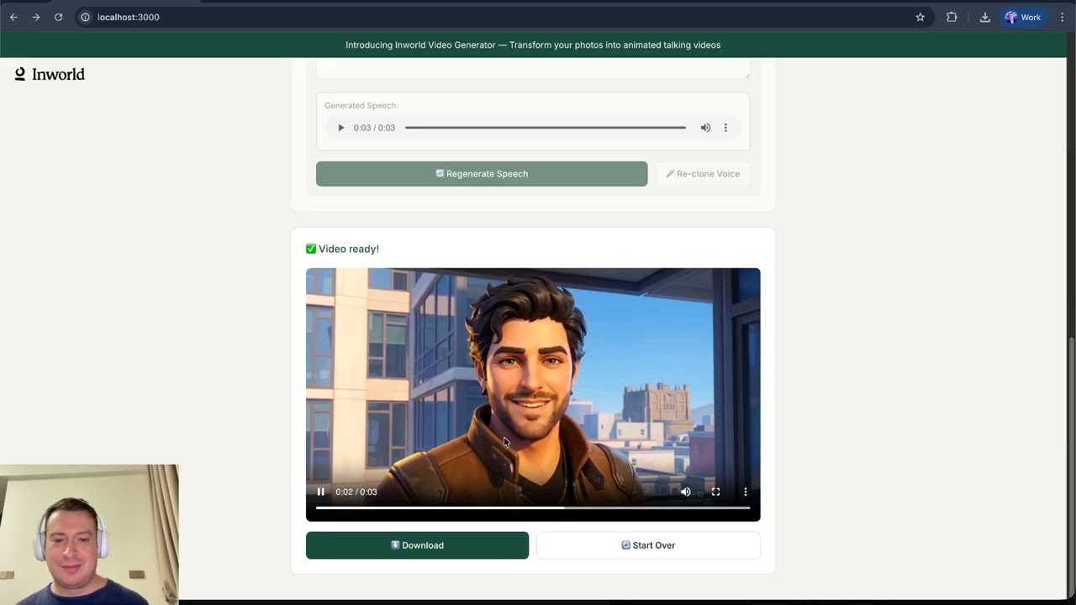Click the Re-clone Voice button
This screenshot has height=605, width=1076.
click(x=703, y=174)
